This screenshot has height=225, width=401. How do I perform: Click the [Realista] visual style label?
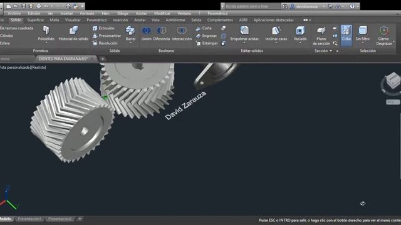[39, 67]
